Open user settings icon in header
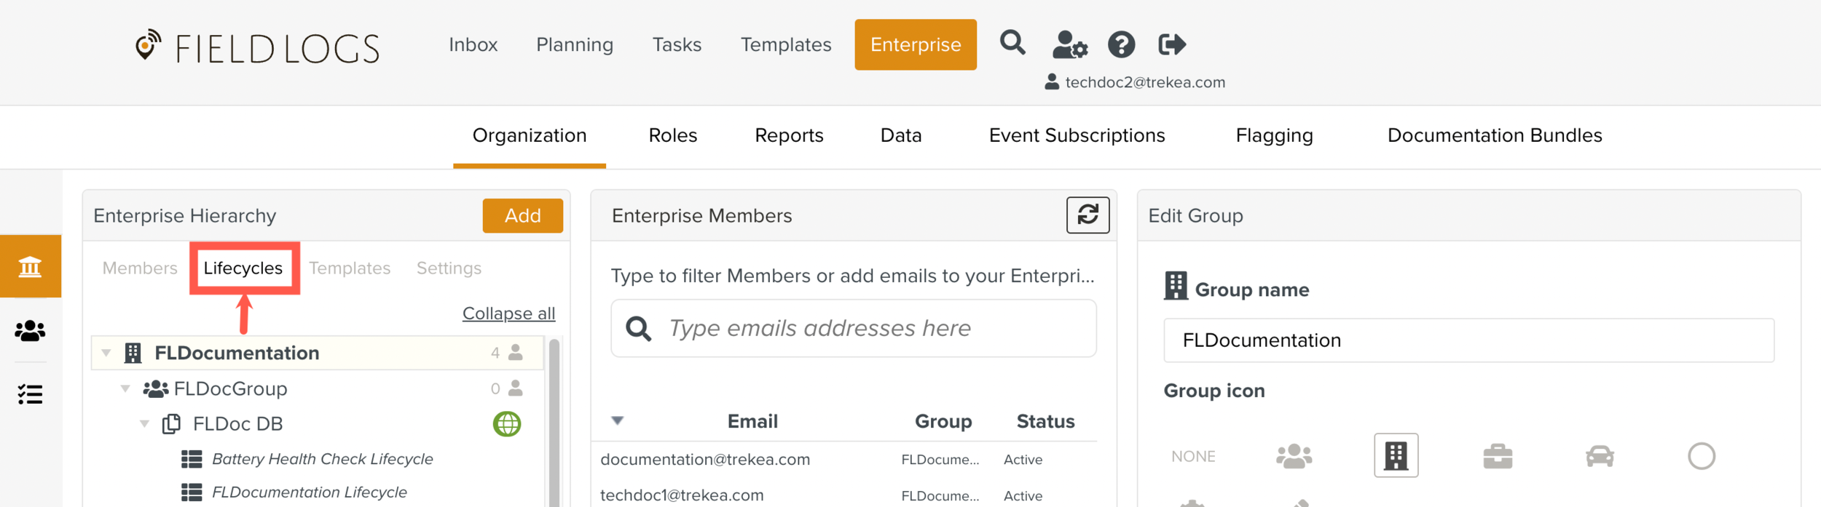This screenshot has height=507, width=1821. (1069, 44)
